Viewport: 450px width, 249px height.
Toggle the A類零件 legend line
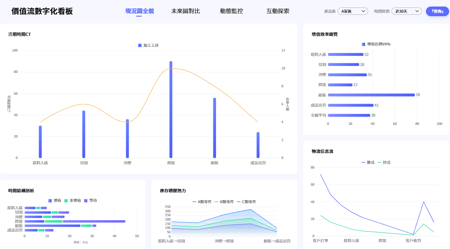click(x=202, y=202)
